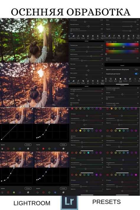Tap the Lr Lightroom logo
This screenshot has width=140, height=210.
(69, 202)
